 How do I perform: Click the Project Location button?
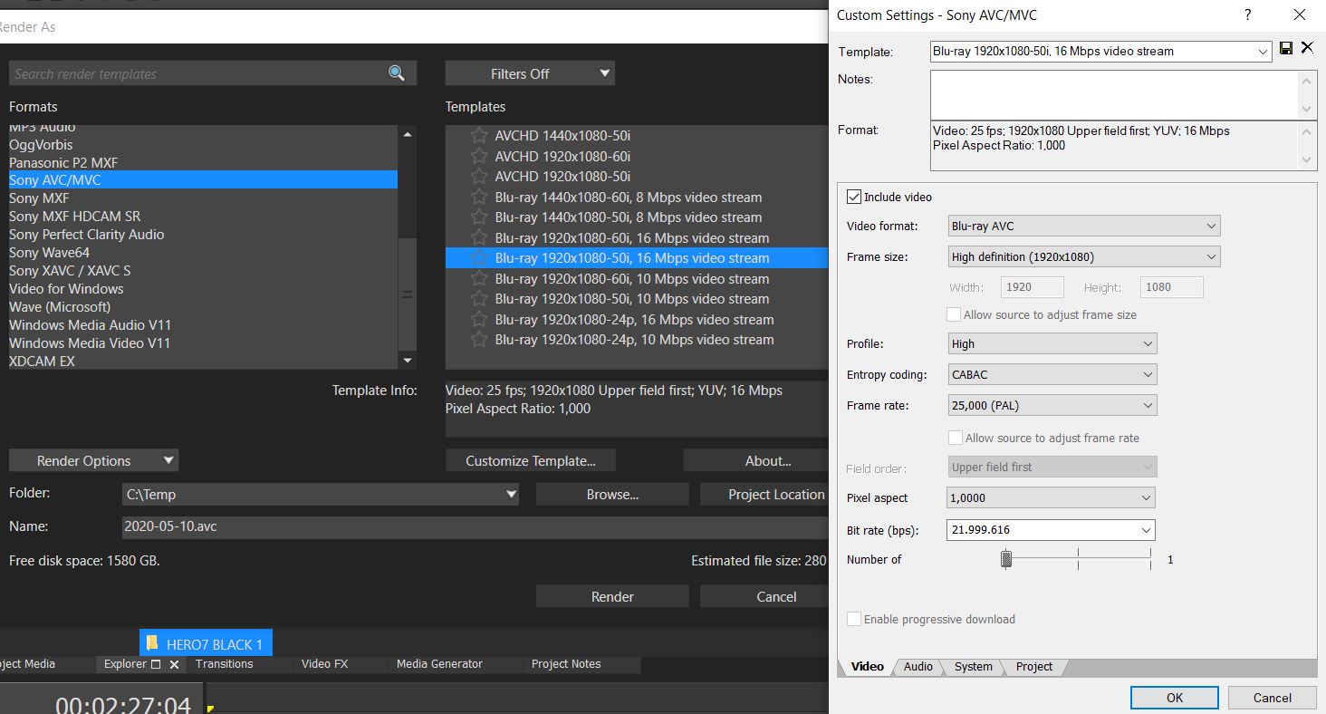(x=764, y=494)
